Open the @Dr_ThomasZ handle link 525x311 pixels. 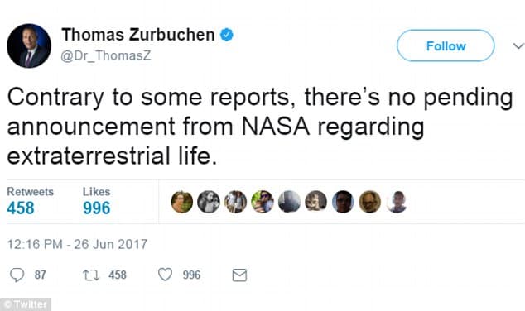pos(106,55)
